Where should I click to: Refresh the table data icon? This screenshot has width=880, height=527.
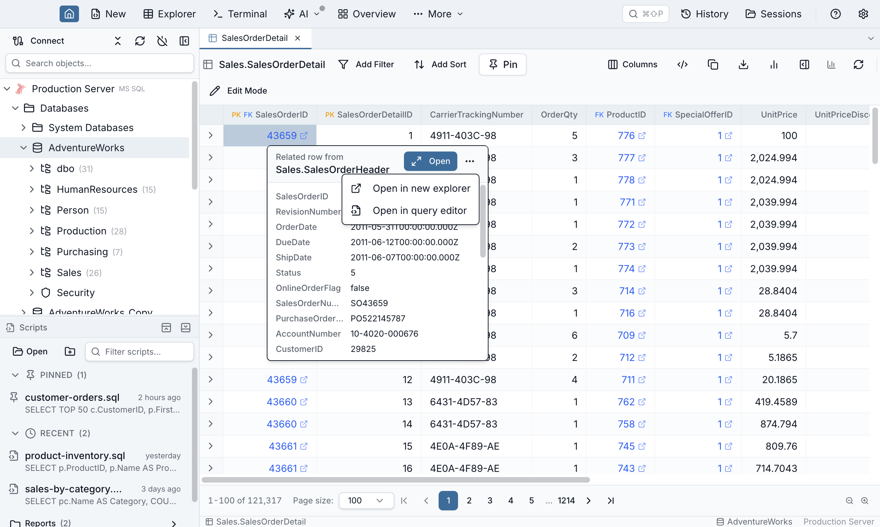click(x=859, y=64)
